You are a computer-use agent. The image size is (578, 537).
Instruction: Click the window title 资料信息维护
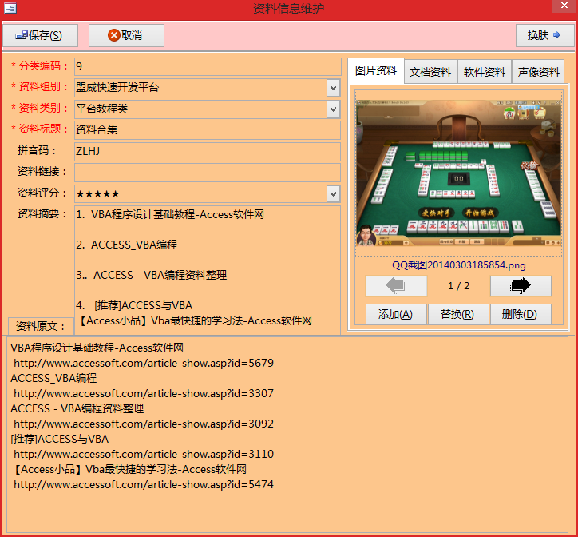[x=289, y=8]
